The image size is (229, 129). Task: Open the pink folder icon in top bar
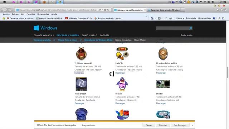coord(14,2)
